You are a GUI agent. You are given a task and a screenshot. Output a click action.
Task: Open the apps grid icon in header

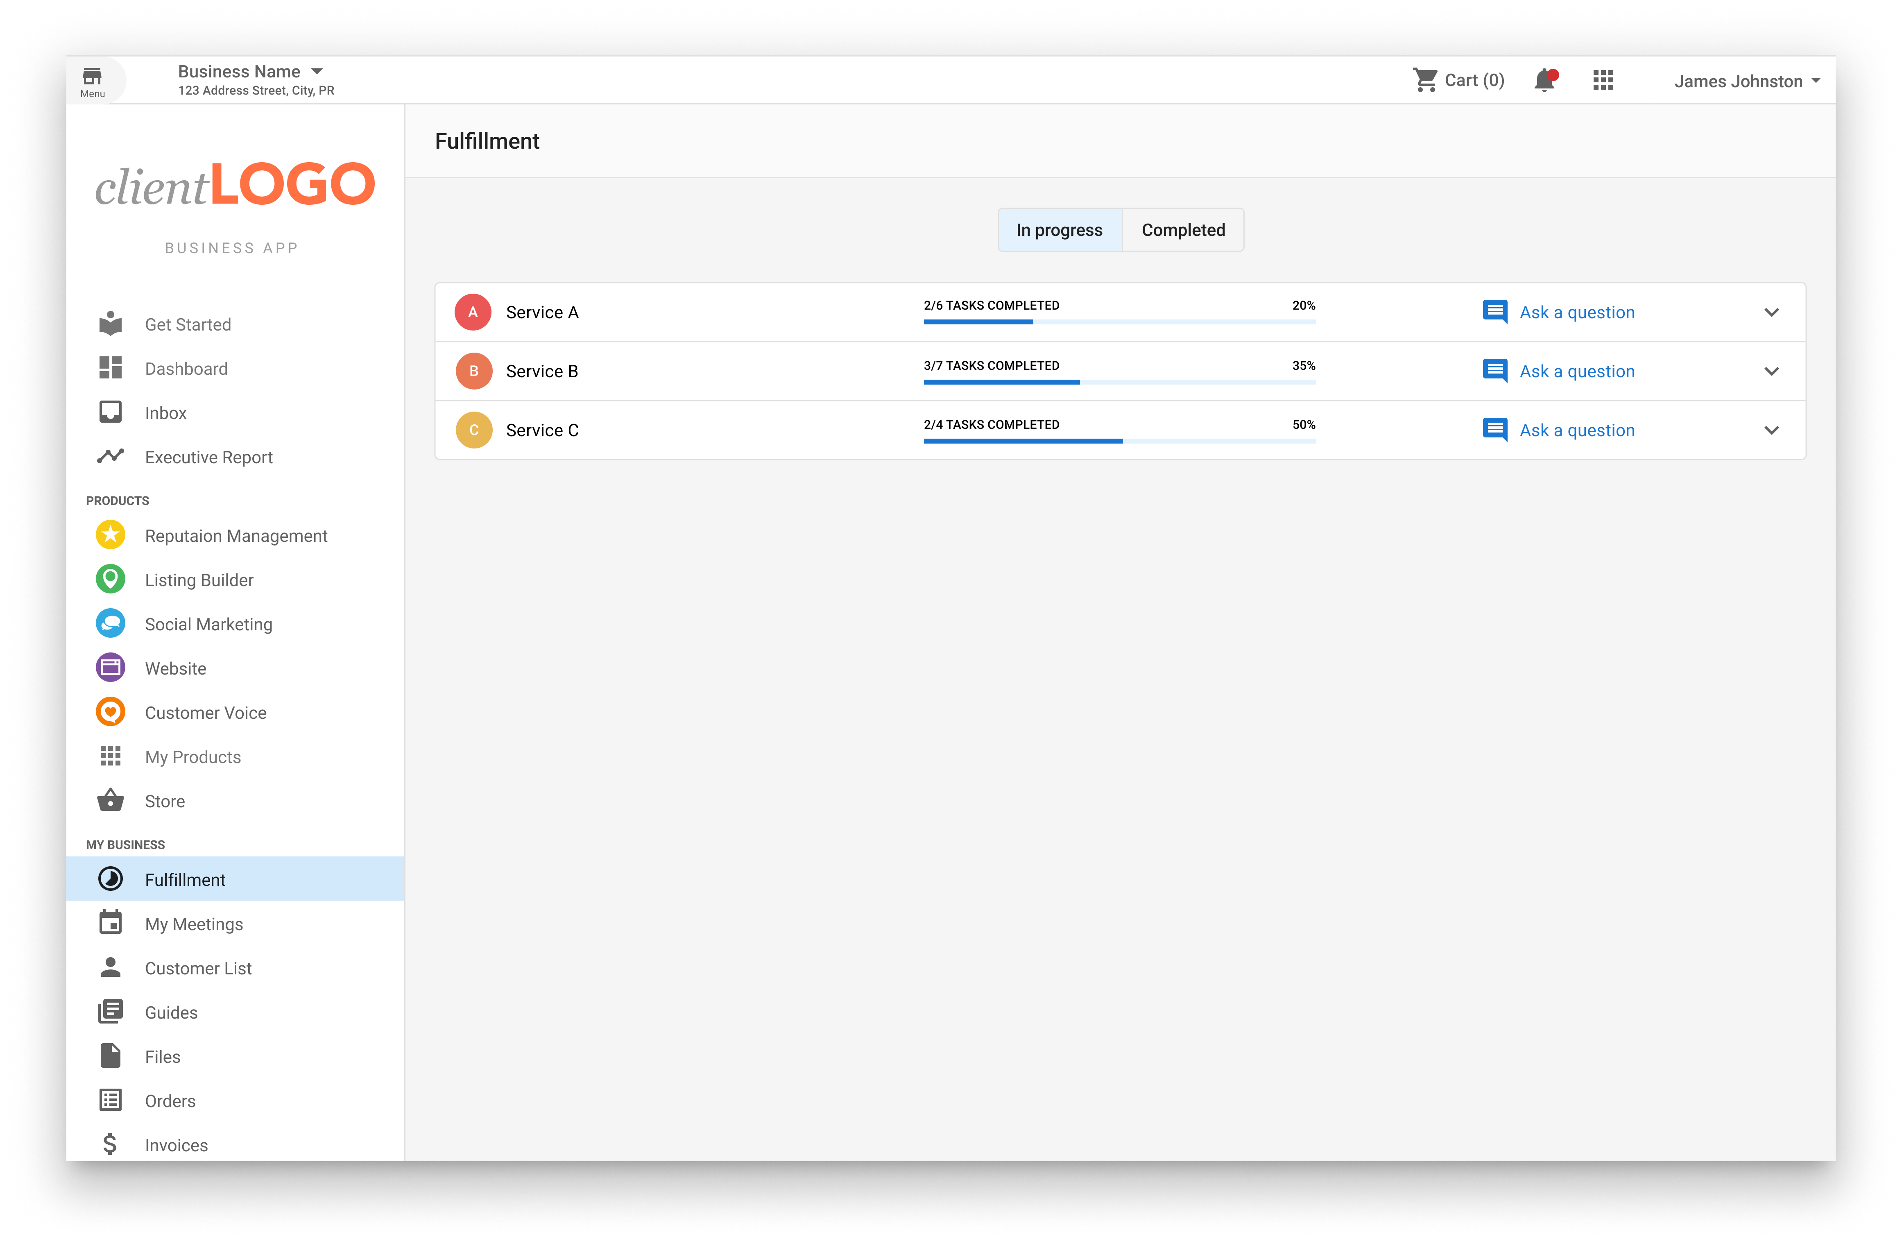pyautogui.click(x=1603, y=80)
